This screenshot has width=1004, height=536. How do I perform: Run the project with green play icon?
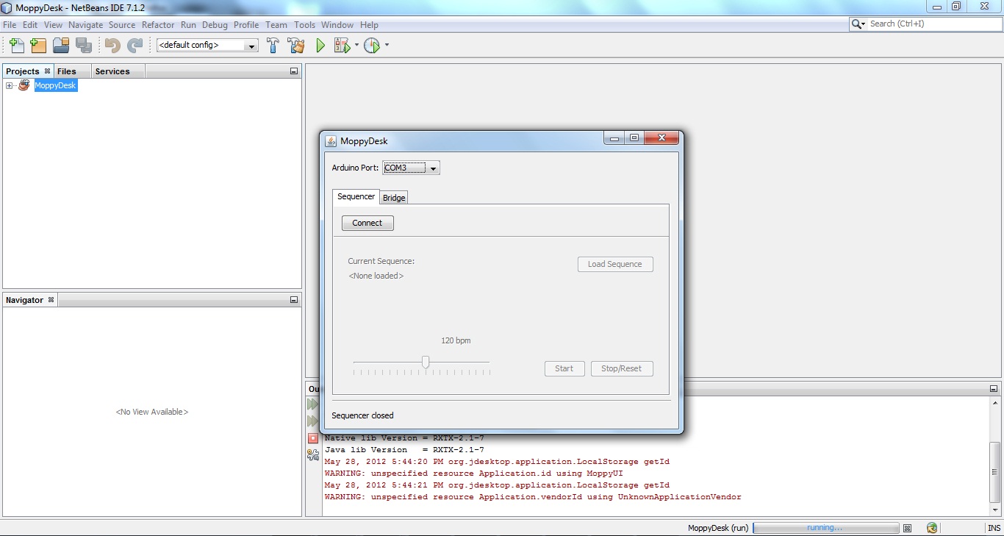point(320,46)
